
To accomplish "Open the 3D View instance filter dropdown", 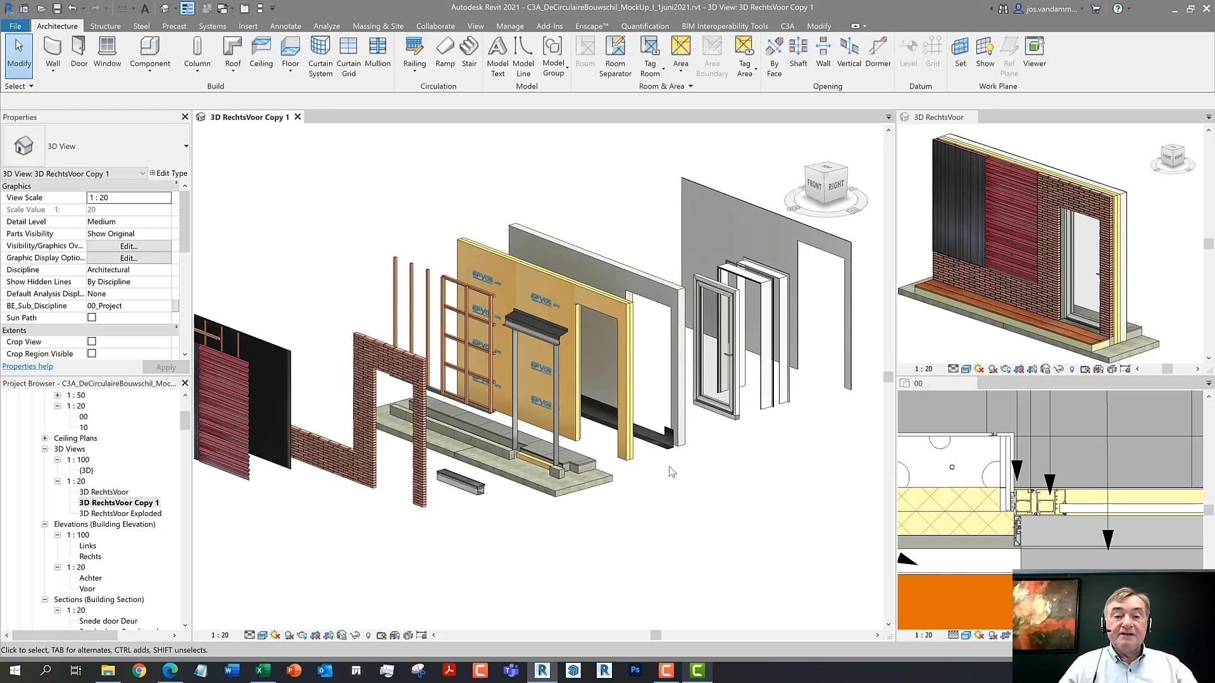I will click(x=142, y=173).
